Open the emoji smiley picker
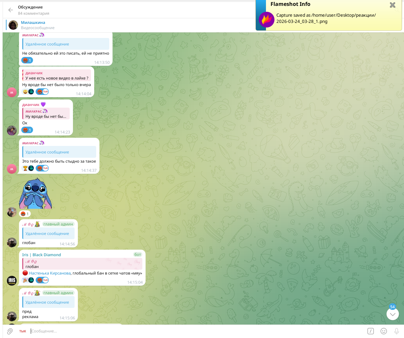 click(x=384, y=331)
